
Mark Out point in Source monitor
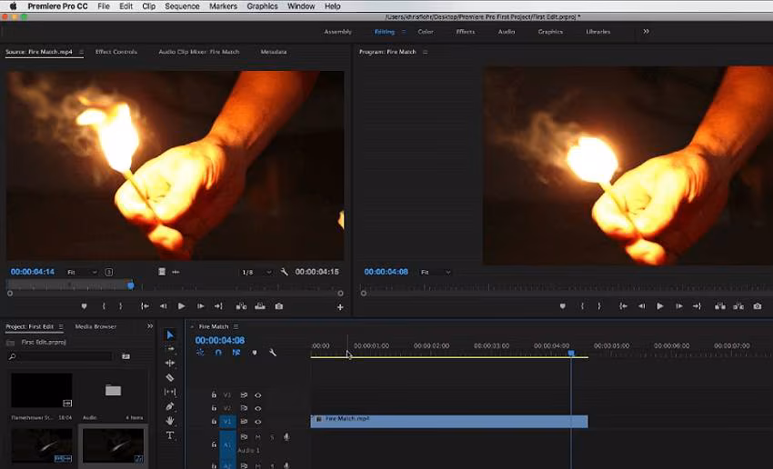point(121,306)
